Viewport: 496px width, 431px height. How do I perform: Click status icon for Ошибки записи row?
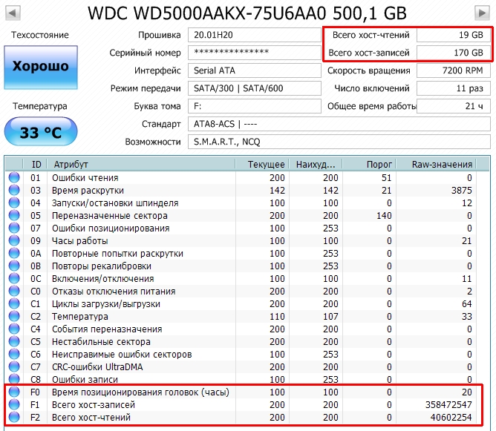[14, 379]
